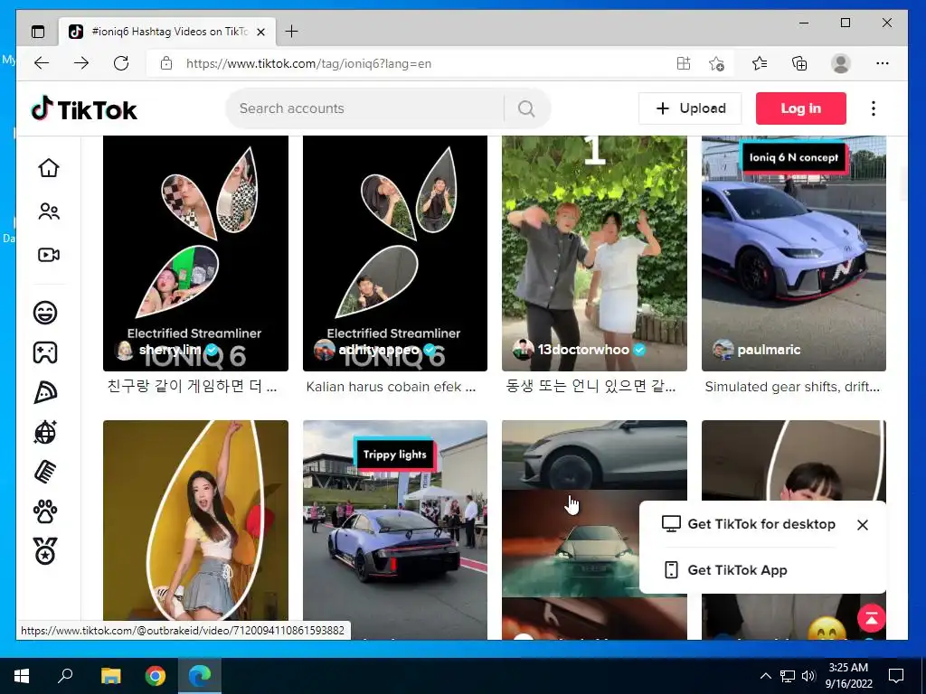This screenshot has height=694, width=926.
Task: Open the Collections icon in Edge
Action: (x=799, y=63)
